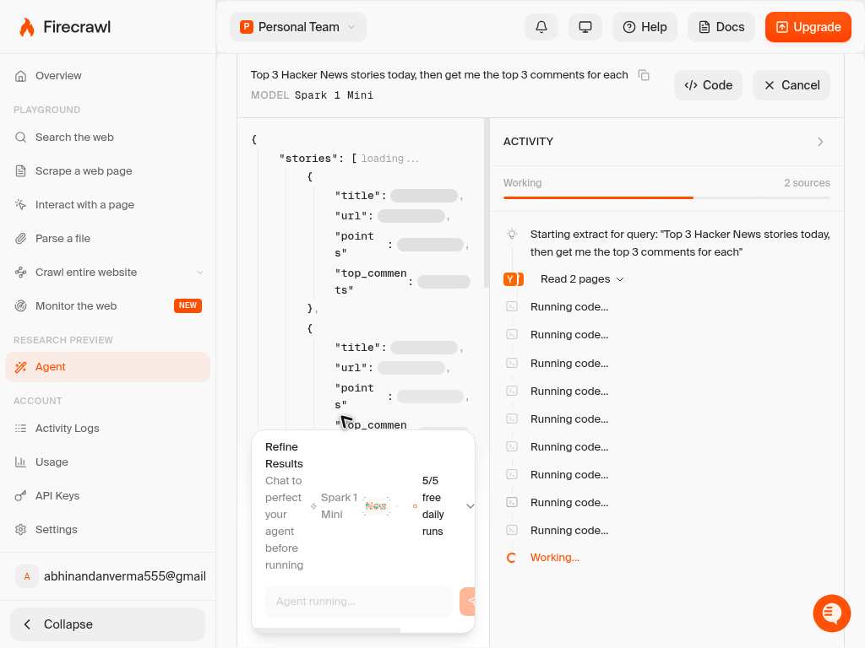Click the account avatar letter A

click(26, 576)
